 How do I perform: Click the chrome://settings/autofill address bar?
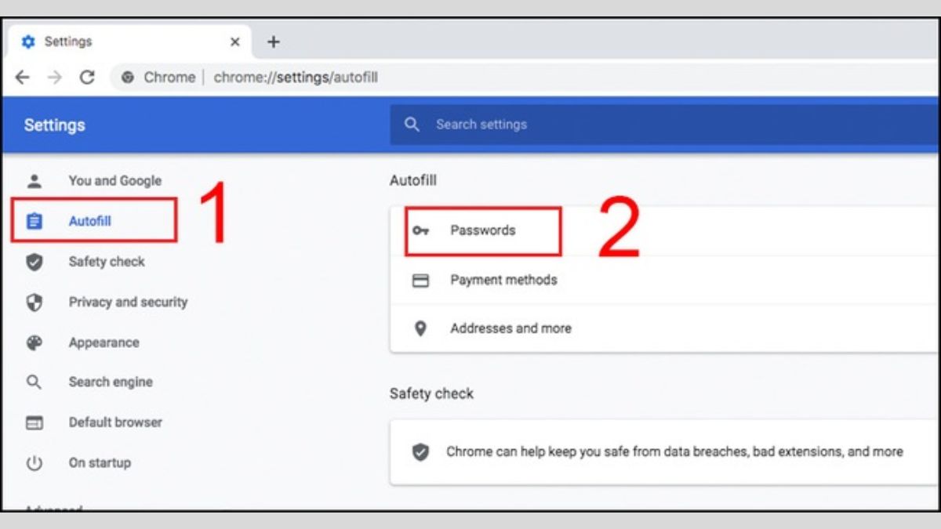click(296, 78)
